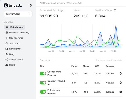126x99 pixels.
Task: Open settings for Full-screen Banner
Action: tap(121, 92)
